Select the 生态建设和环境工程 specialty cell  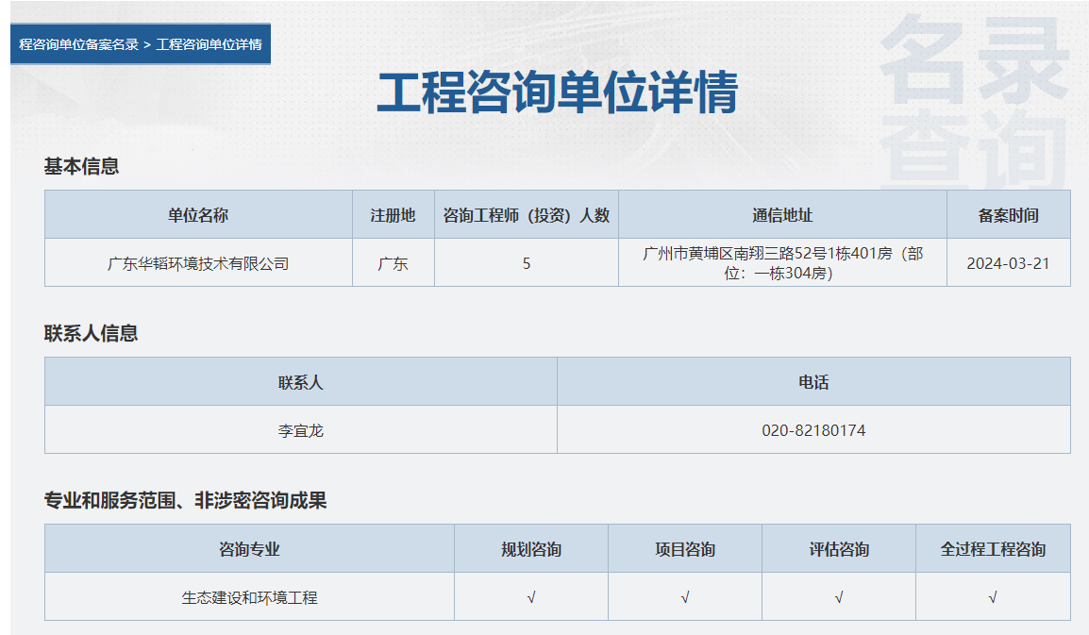click(249, 597)
